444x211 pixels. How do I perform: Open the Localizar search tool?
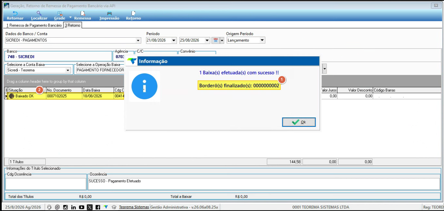pyautogui.click(x=39, y=15)
